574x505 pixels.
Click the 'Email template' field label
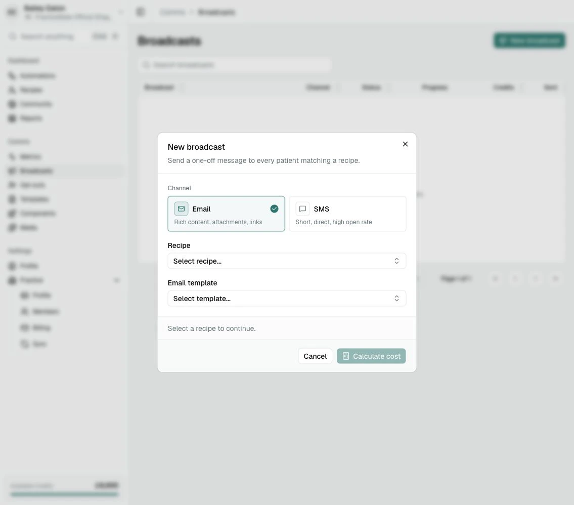tap(192, 283)
